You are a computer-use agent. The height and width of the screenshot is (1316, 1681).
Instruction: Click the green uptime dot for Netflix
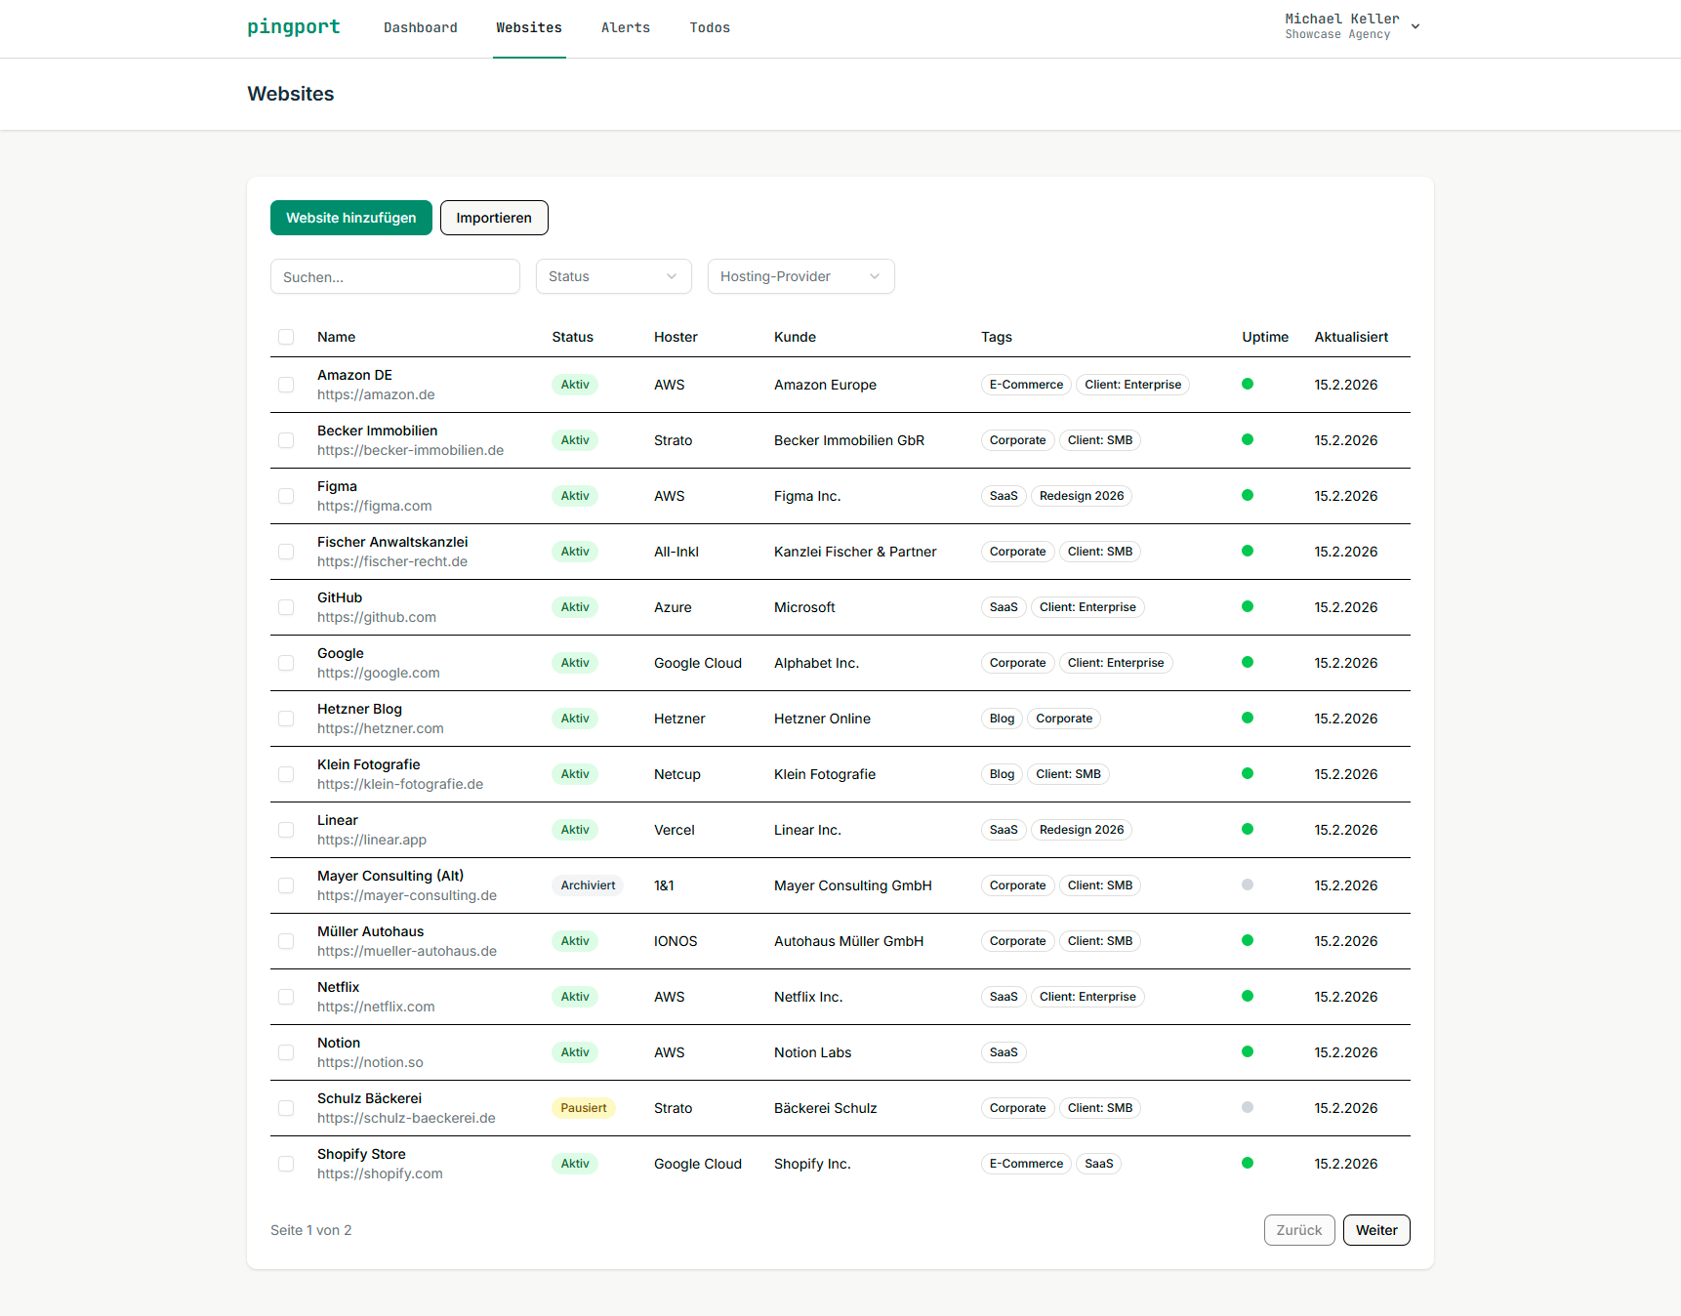pyautogui.click(x=1248, y=997)
